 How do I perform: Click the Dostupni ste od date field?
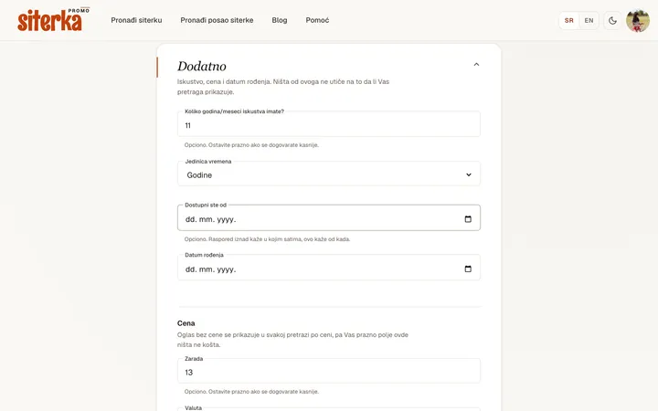329,218
